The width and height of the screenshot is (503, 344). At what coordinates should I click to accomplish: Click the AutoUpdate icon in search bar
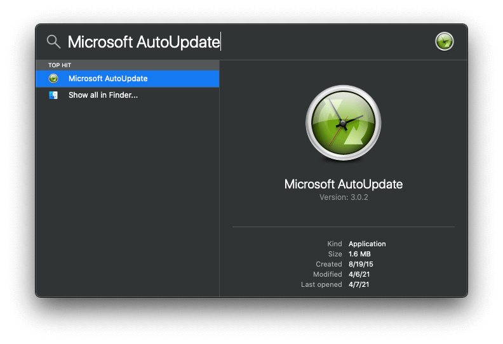point(444,42)
